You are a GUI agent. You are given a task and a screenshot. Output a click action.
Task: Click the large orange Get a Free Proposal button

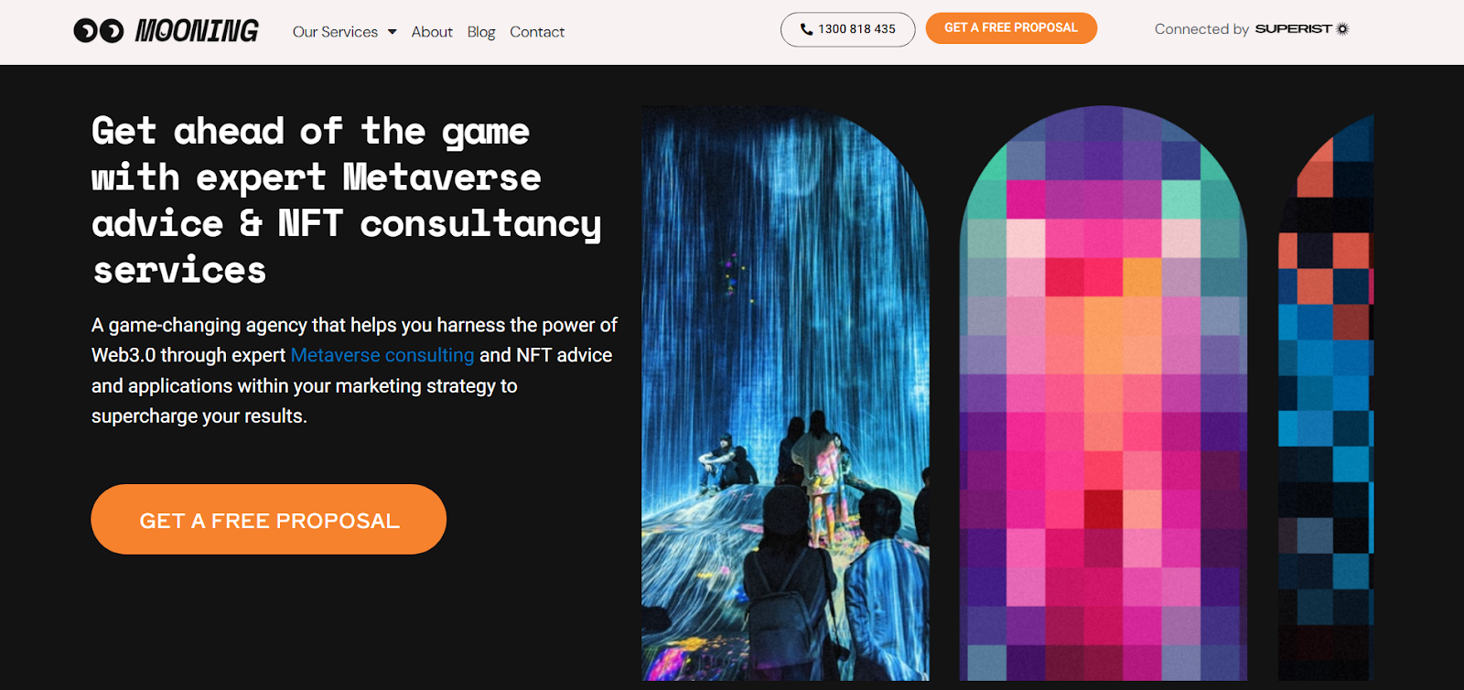[x=269, y=520]
